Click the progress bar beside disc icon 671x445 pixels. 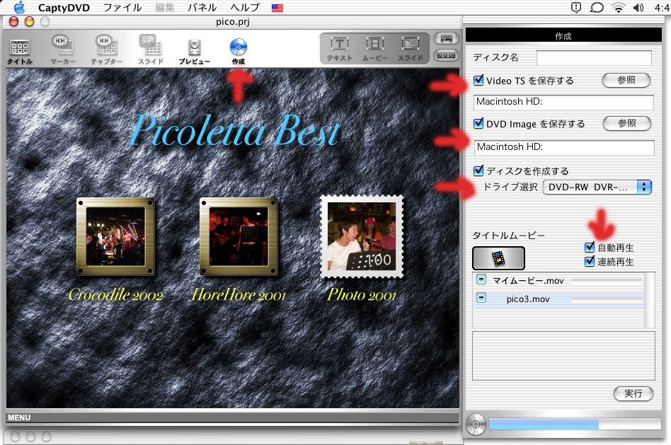[574, 424]
